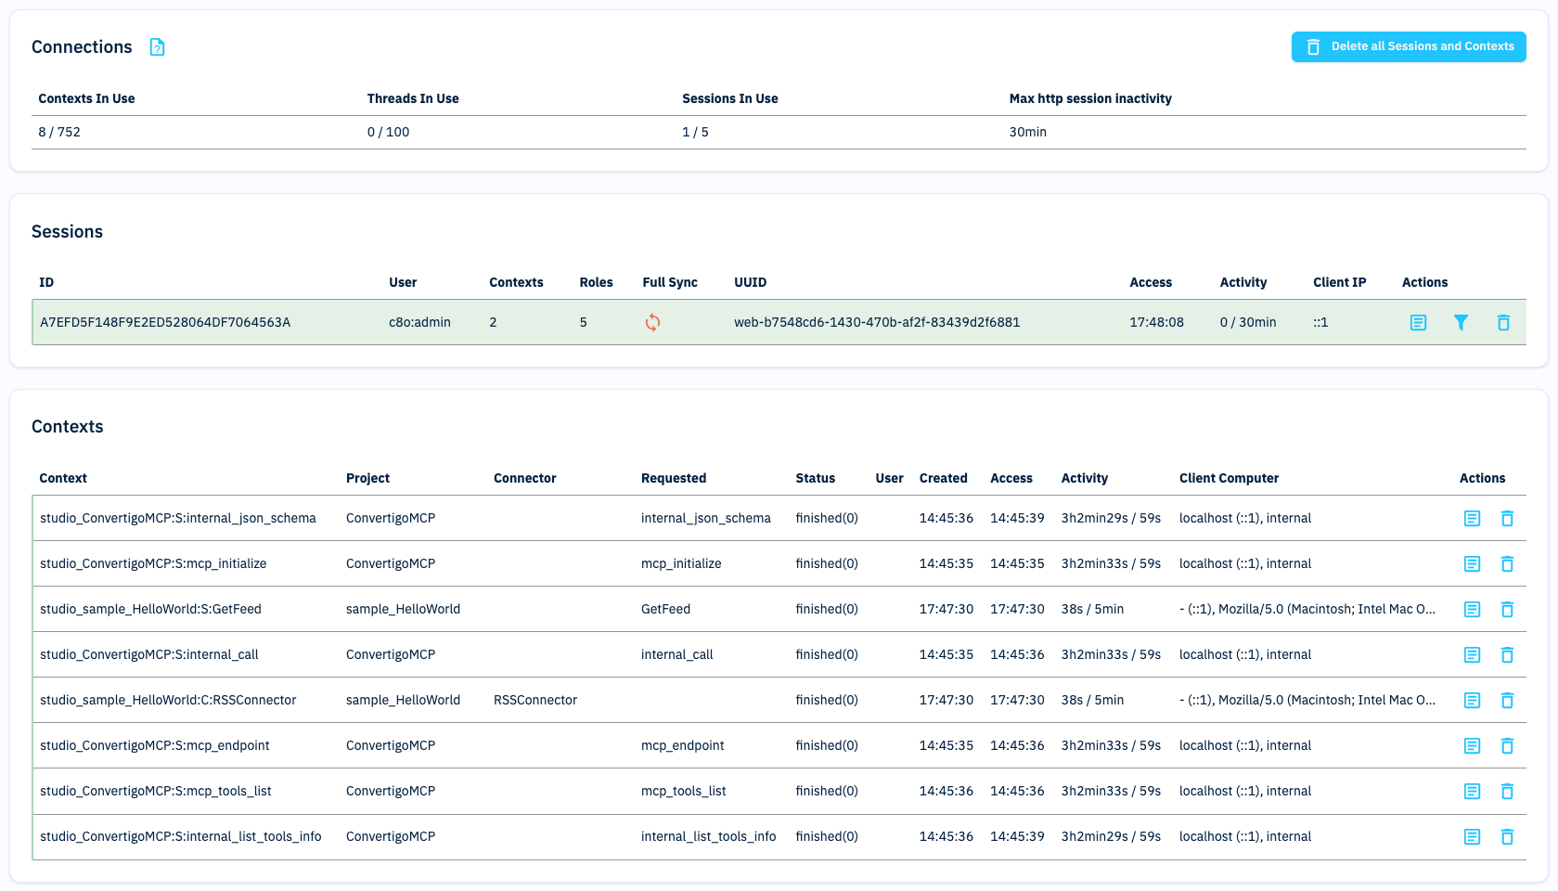The image size is (1558, 891).
Task: View details of internal_json_schema context
Action: [x=1472, y=519]
